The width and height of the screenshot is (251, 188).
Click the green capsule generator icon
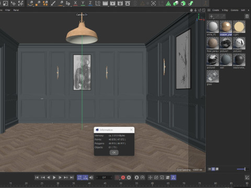(176, 3)
